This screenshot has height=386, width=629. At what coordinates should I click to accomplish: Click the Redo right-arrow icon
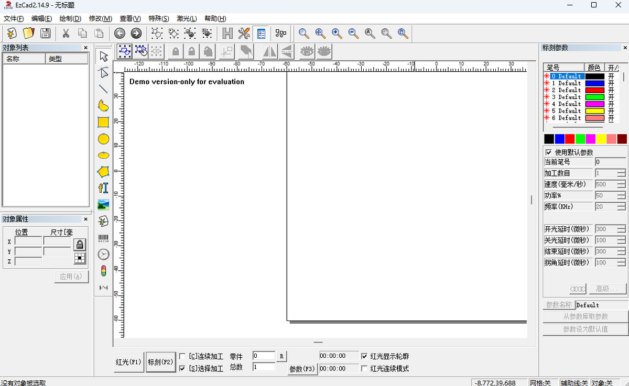136,34
